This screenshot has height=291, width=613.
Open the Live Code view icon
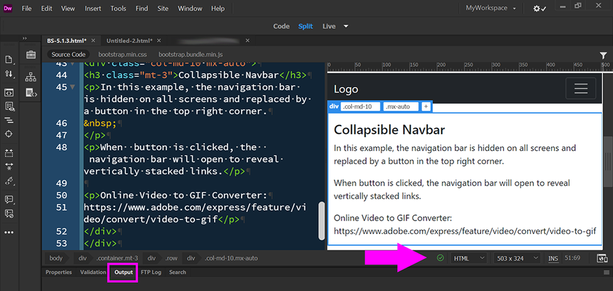(9, 93)
